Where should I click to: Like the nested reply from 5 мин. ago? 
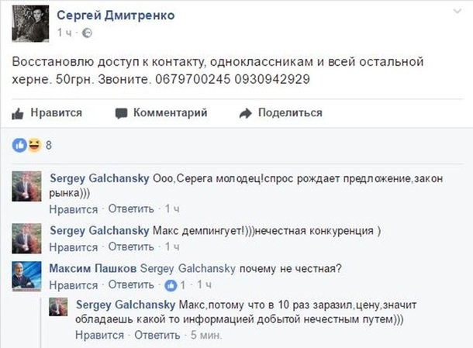99,336
